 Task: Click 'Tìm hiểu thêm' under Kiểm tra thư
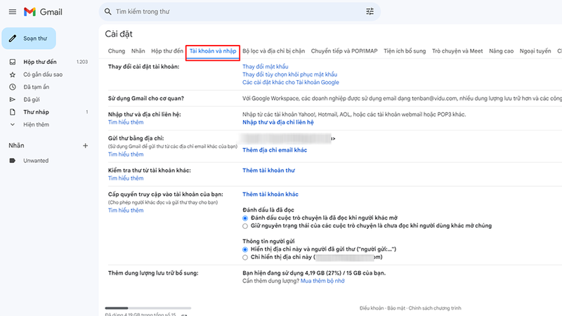click(126, 178)
